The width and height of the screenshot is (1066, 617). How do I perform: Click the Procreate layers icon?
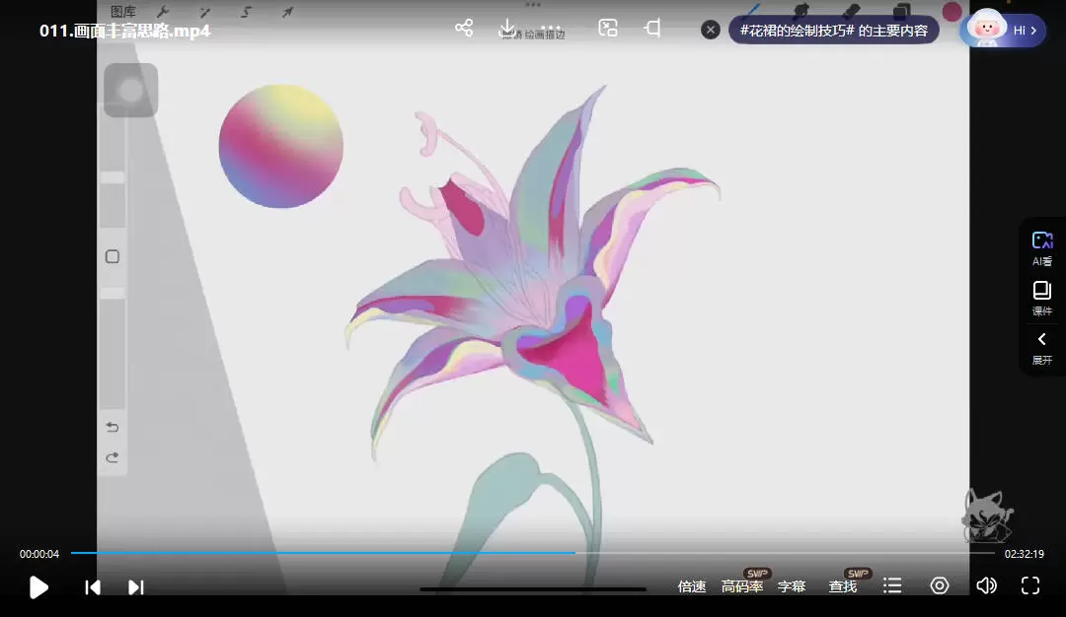tap(901, 11)
